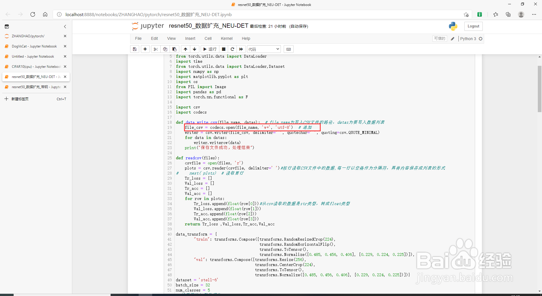The width and height of the screenshot is (542, 296).
Task: Open the Edit menu
Action: pyautogui.click(x=154, y=38)
